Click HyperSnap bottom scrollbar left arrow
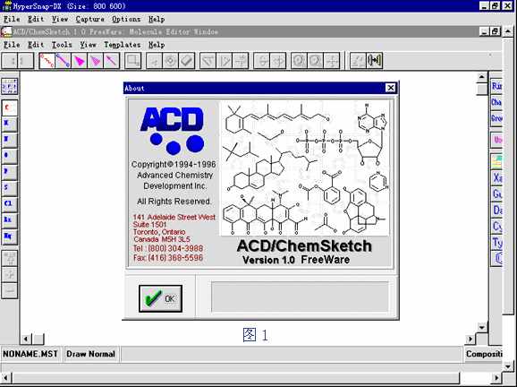 (x=5, y=377)
